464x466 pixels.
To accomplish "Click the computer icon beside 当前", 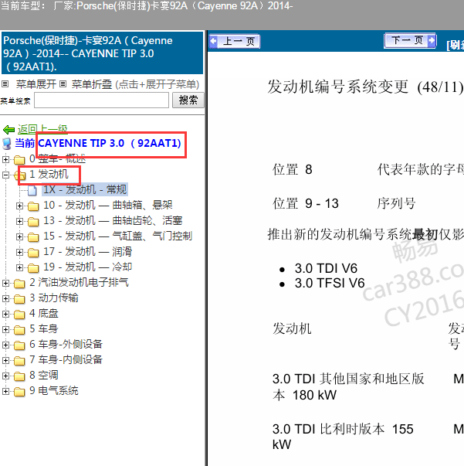I will [7, 144].
